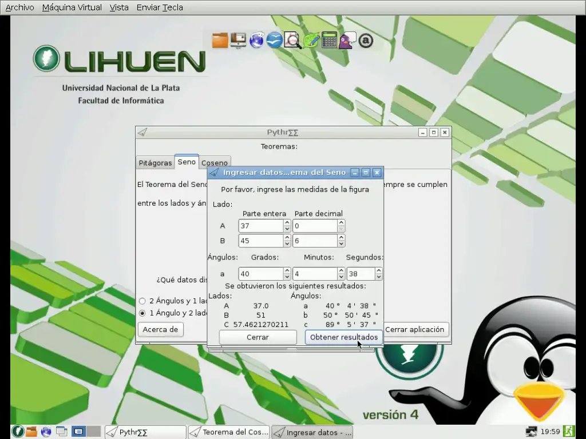
Task: Click the paper plane icon in the Pythr∑∑ title bar
Action: click(142, 132)
